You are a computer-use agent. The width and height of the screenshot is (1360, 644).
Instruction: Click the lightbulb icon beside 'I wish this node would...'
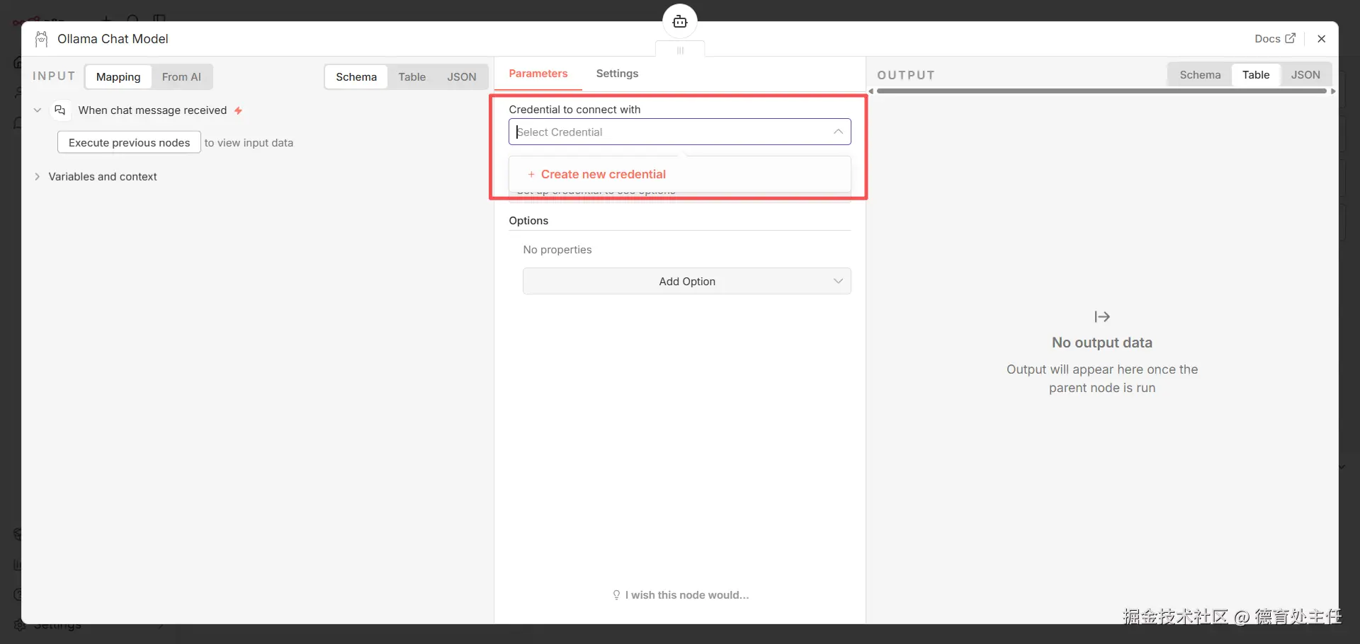pos(616,595)
